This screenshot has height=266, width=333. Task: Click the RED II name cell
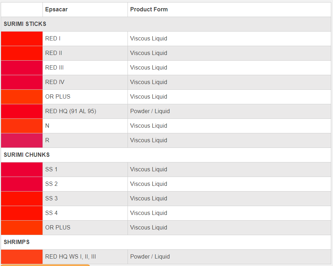point(53,53)
